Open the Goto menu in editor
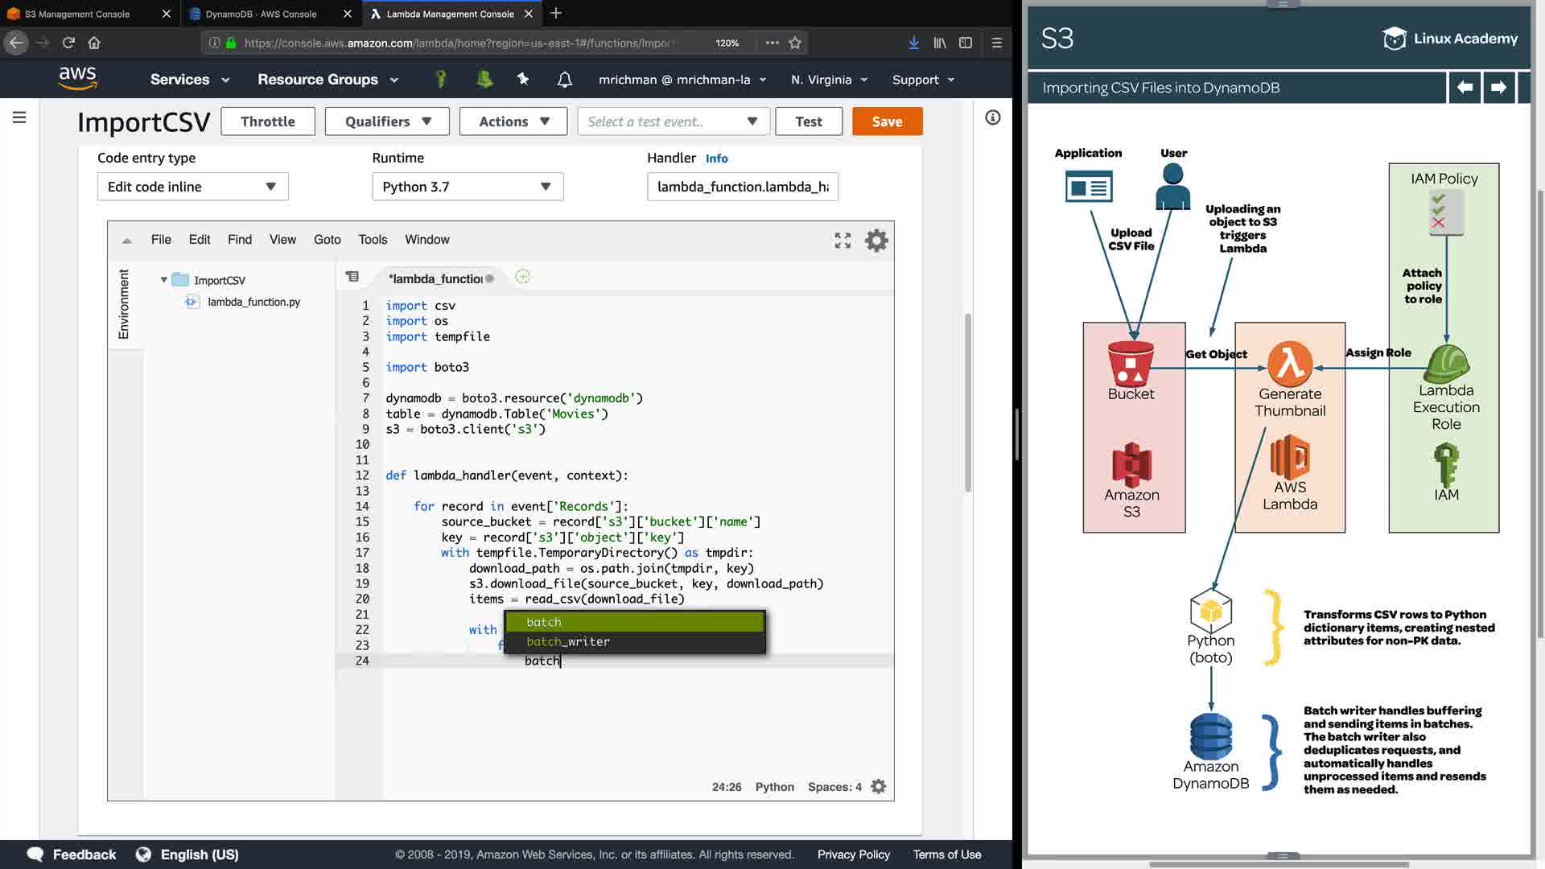The width and height of the screenshot is (1545, 869). 327,240
